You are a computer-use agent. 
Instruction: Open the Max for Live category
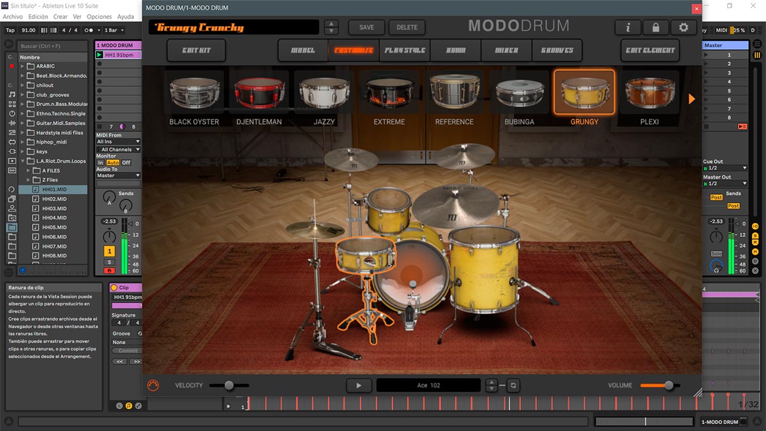point(11,142)
